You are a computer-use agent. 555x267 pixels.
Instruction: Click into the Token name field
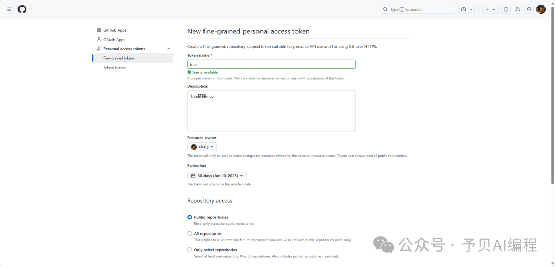pyautogui.click(x=271, y=64)
